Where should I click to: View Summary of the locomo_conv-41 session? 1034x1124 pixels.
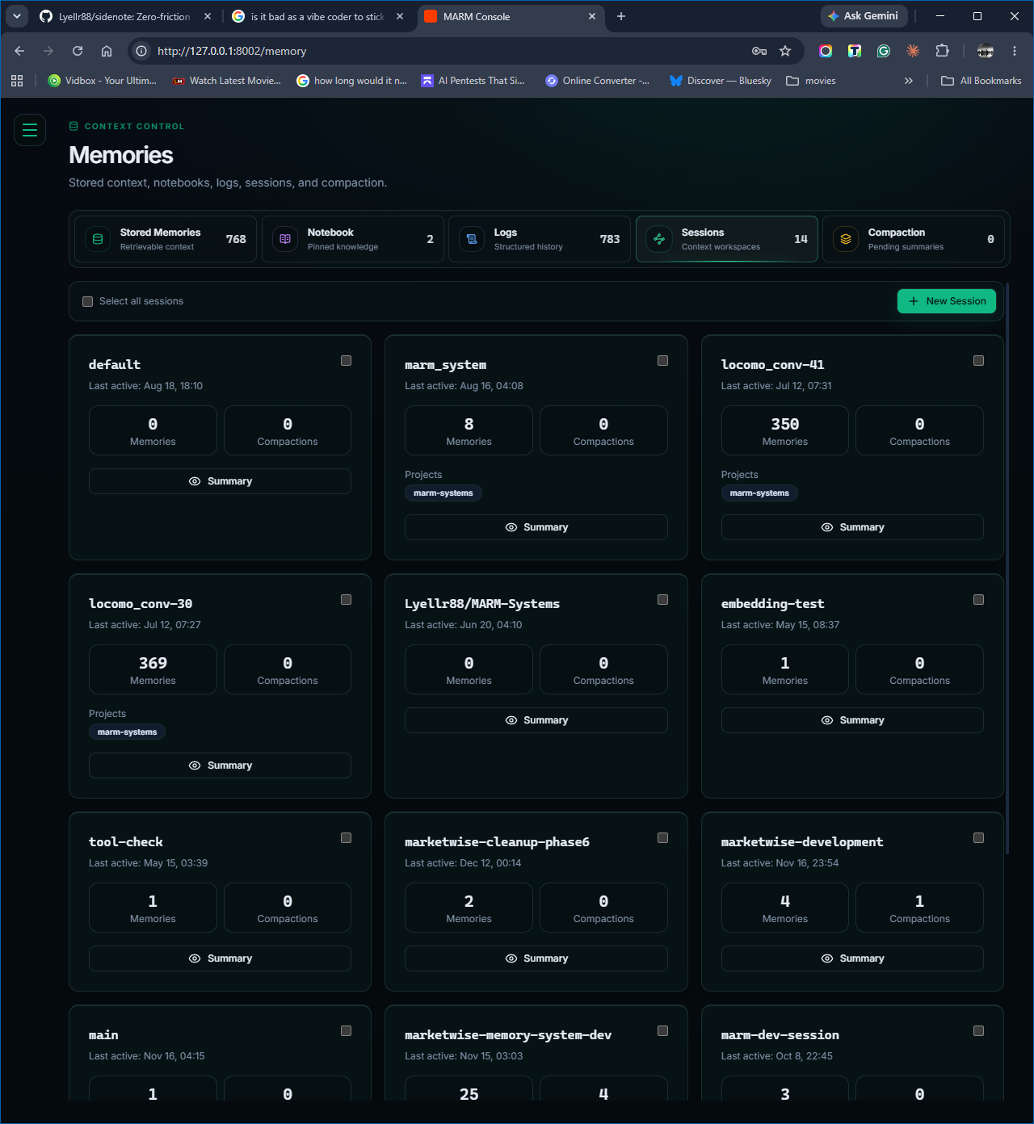852,527
